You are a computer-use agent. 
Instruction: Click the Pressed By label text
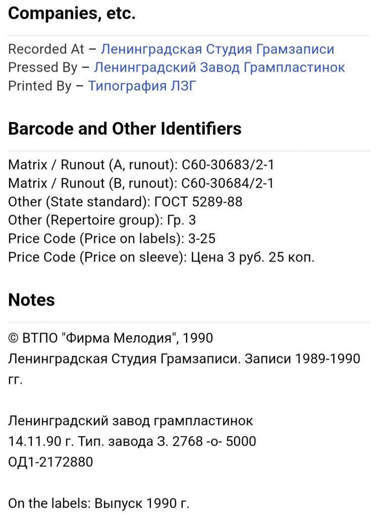[x=42, y=67]
